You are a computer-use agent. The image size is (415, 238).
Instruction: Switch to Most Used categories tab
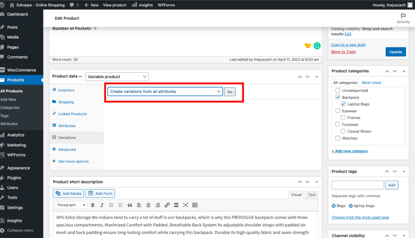click(x=371, y=82)
